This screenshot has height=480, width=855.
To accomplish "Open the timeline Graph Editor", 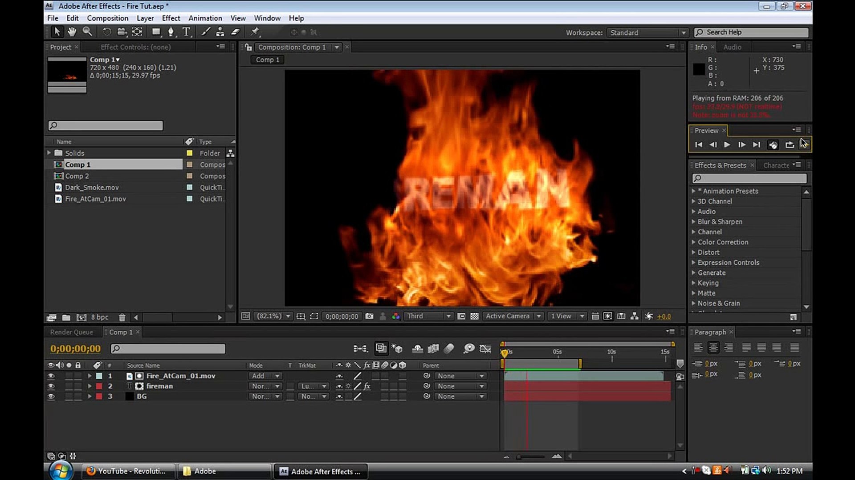I will tap(485, 348).
